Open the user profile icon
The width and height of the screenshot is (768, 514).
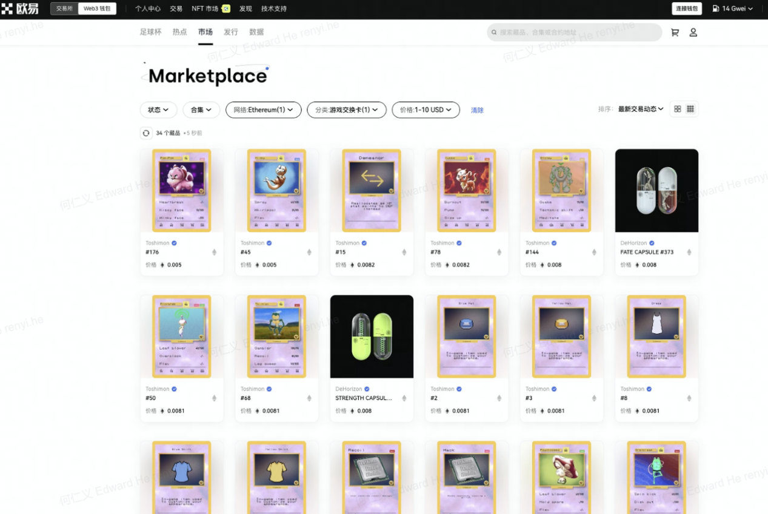pyautogui.click(x=693, y=33)
